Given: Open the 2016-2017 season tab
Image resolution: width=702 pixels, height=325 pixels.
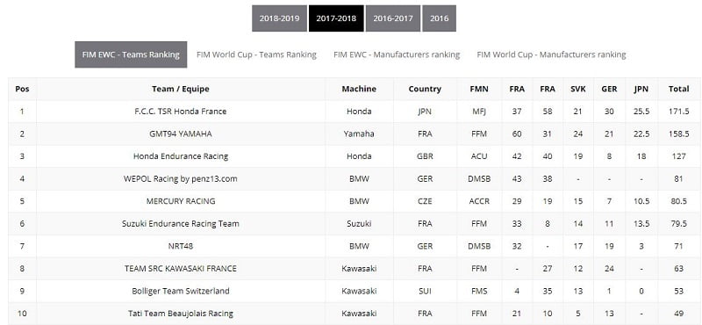Looking at the screenshot, I should click(393, 18).
